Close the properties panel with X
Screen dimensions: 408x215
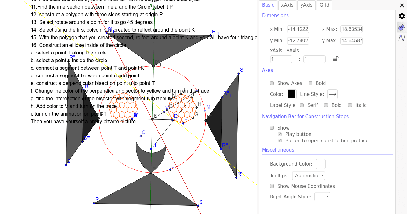click(x=402, y=5)
